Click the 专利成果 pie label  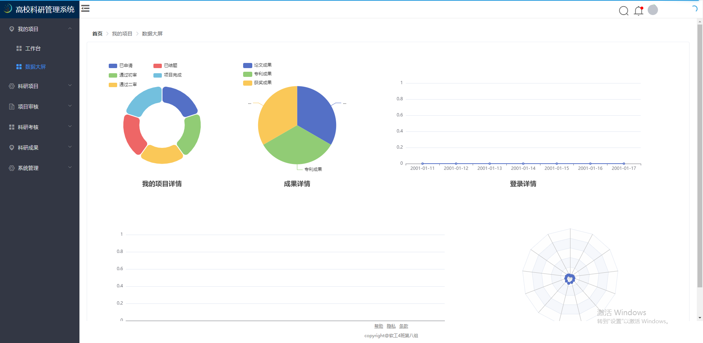pos(313,169)
